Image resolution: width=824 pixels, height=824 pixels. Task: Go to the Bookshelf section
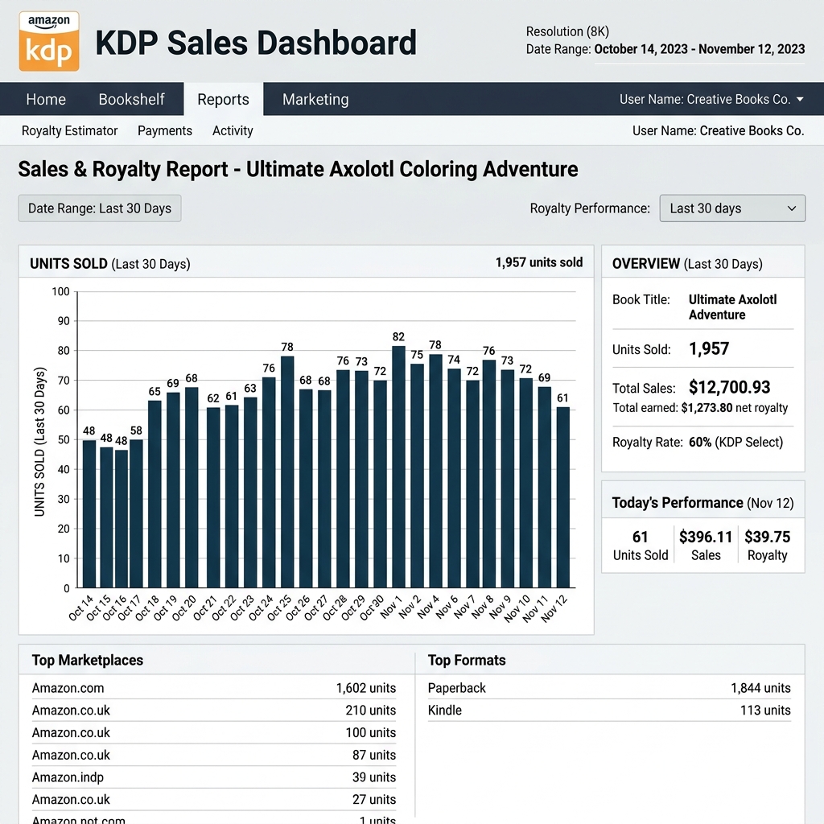pos(131,99)
